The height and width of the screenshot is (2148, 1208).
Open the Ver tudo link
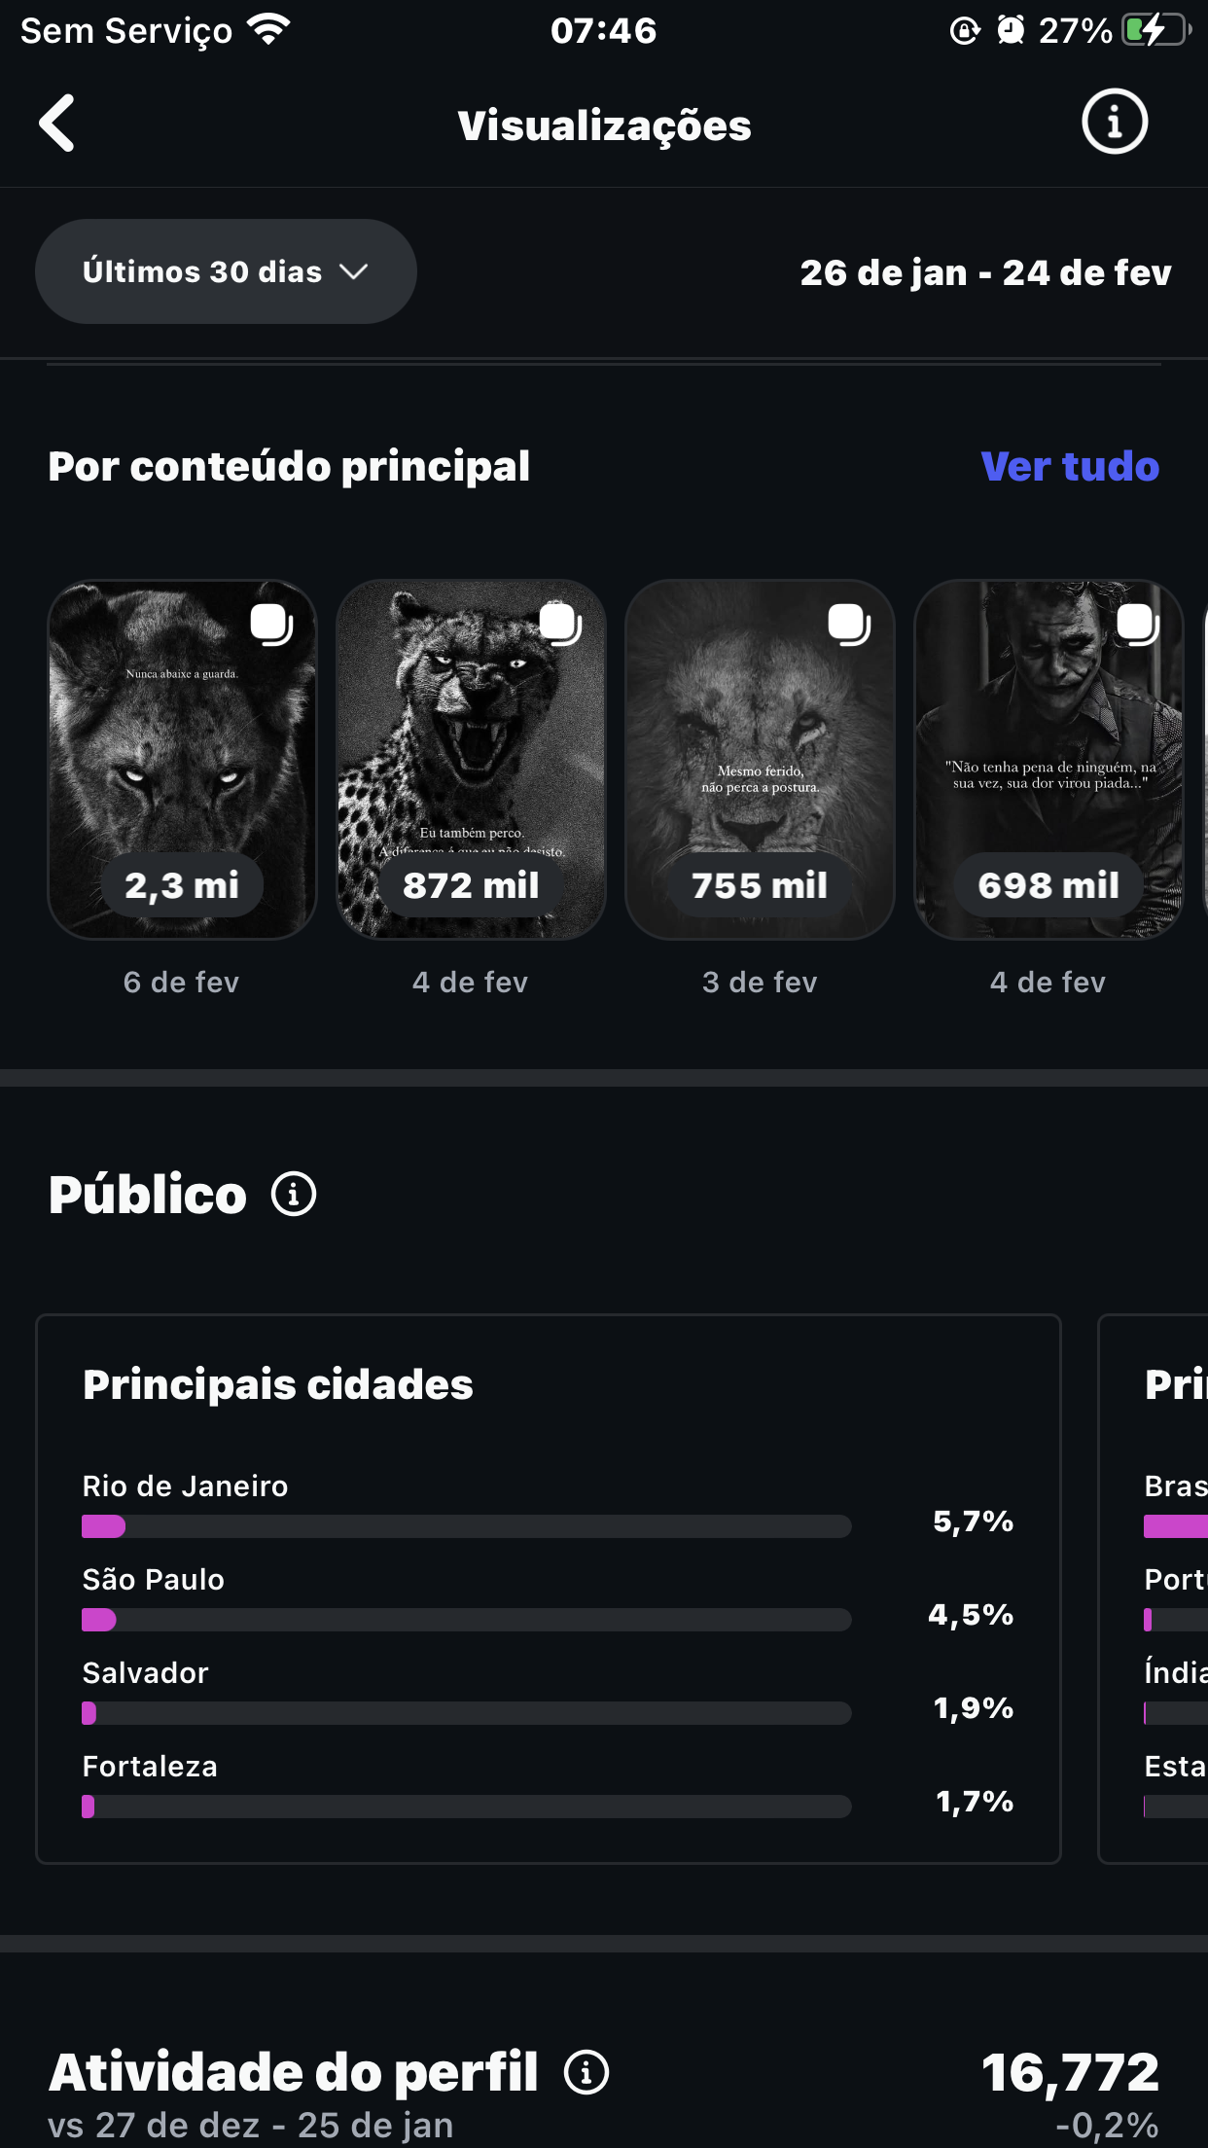coord(1070,467)
